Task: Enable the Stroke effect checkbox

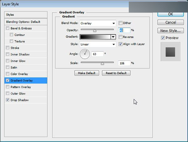Action: point(8,48)
